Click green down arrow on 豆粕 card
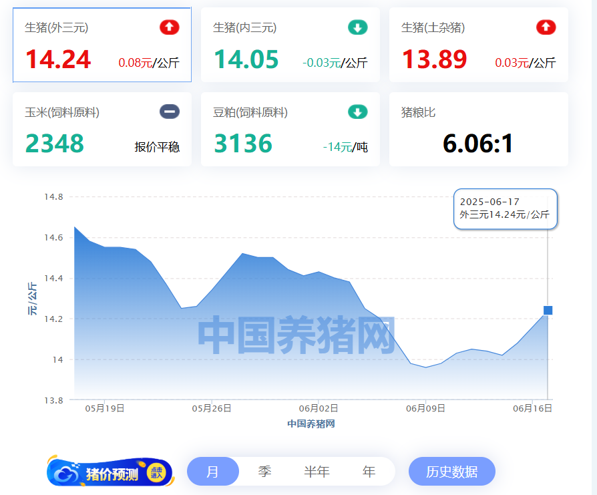Image resolution: width=597 pixels, height=495 pixels. tap(357, 112)
